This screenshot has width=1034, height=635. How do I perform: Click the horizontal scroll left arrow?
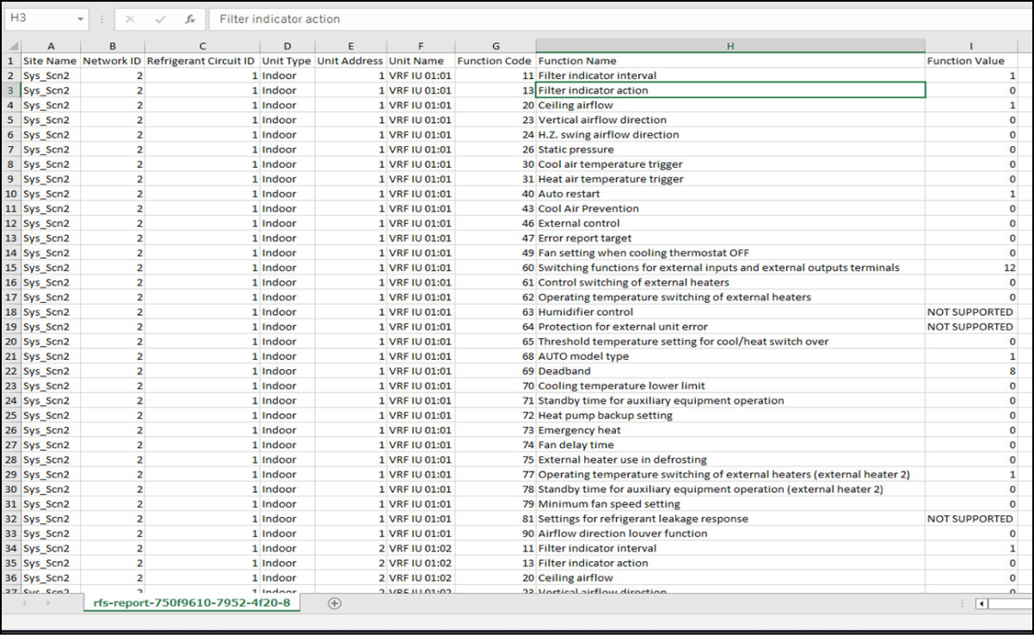[x=982, y=604]
